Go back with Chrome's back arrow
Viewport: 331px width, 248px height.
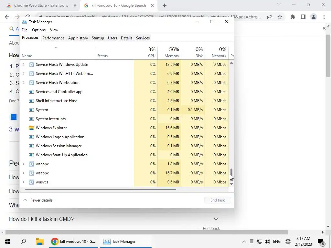point(7,17)
